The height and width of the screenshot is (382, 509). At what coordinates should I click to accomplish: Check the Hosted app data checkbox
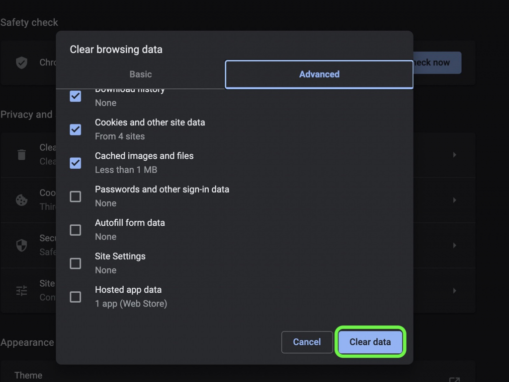tap(76, 297)
